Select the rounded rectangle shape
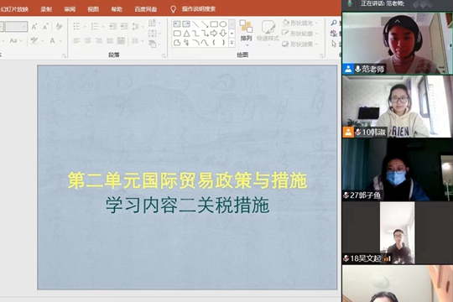453x302 pixels. click(177, 34)
